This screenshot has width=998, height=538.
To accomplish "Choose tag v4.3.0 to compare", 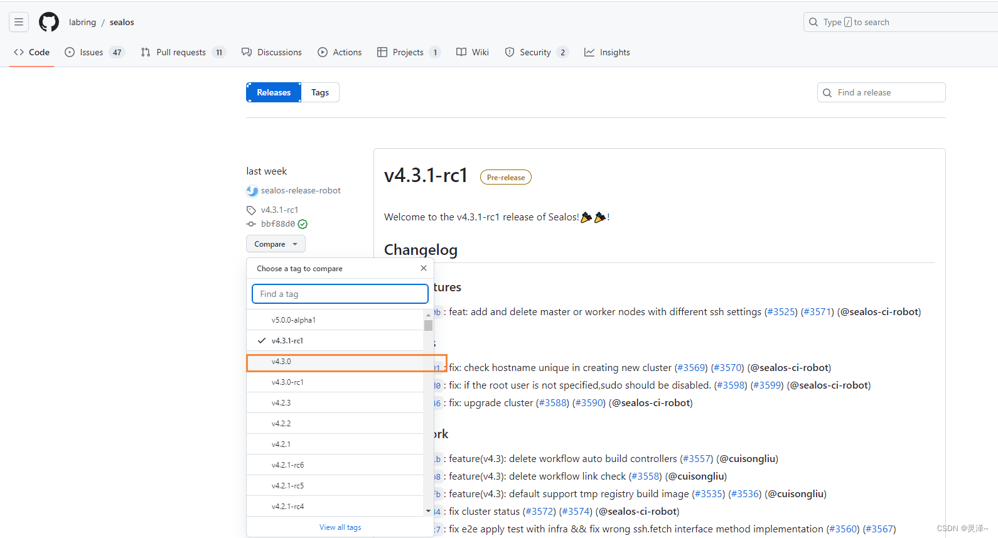I will pyautogui.click(x=335, y=362).
